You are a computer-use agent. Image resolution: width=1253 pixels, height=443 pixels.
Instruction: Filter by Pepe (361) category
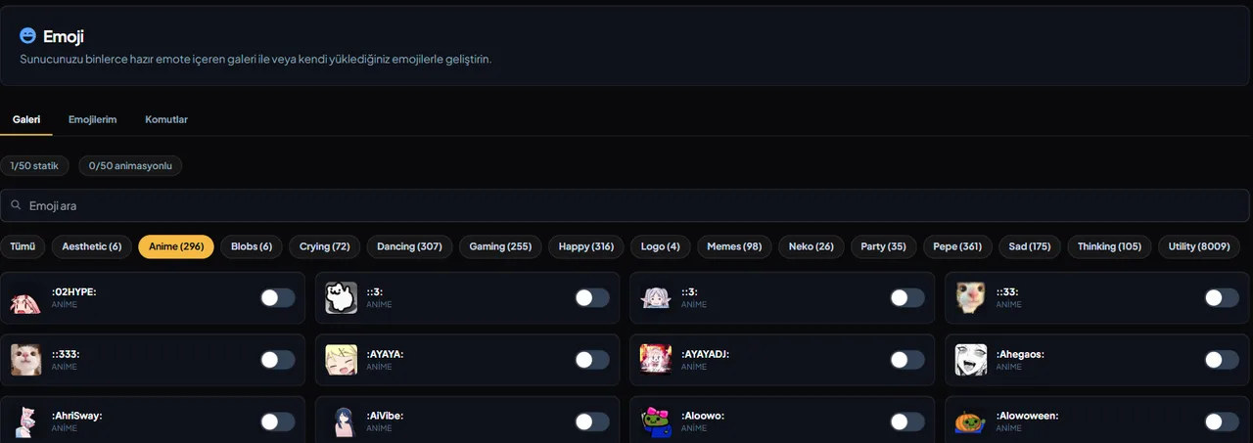pos(957,246)
